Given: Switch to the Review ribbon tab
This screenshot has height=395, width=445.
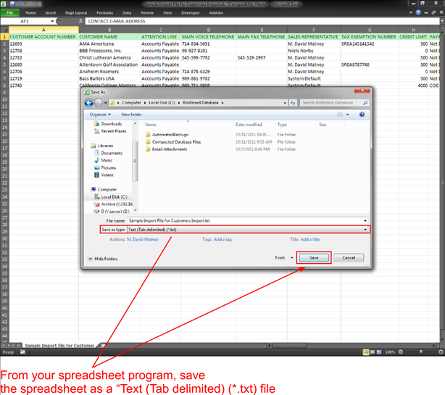Looking at the screenshot, I should pyautogui.click(x=147, y=13).
